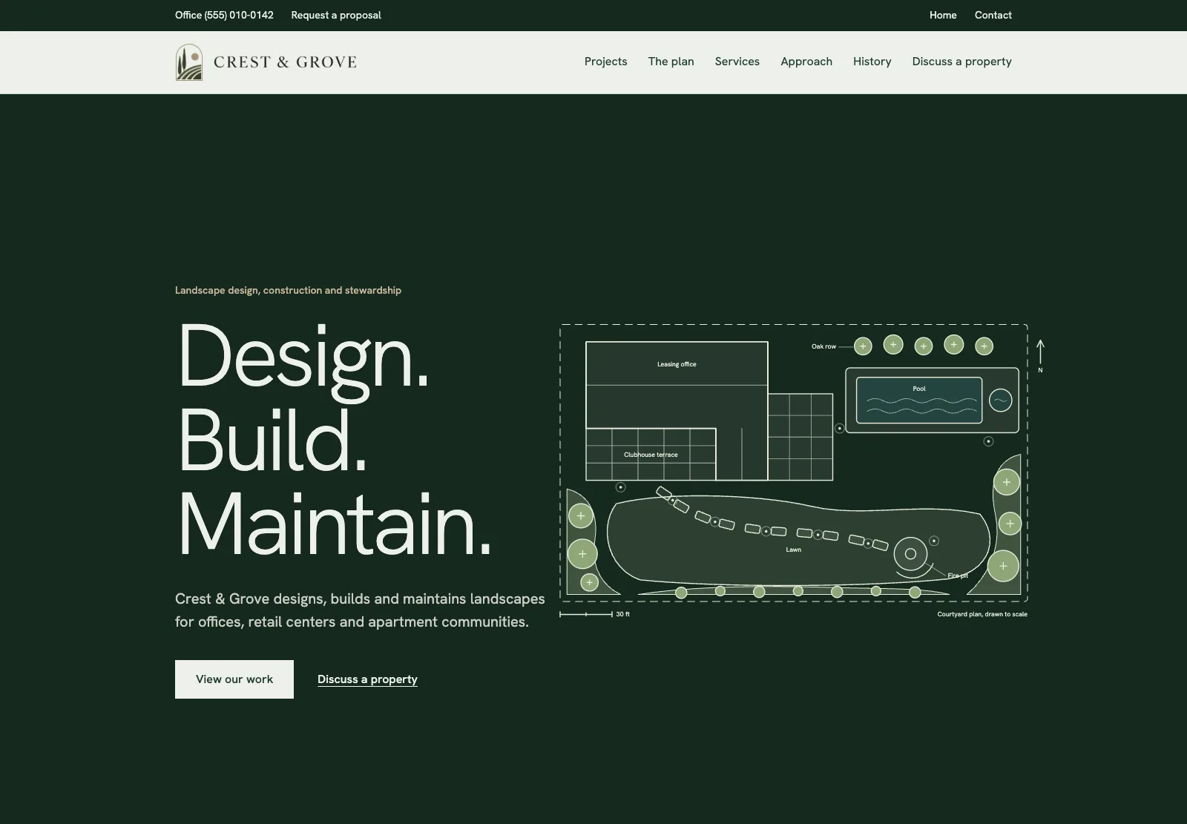The image size is (1187, 824).
Task: Click the Crest & Grove logo emblem
Action: [188, 62]
